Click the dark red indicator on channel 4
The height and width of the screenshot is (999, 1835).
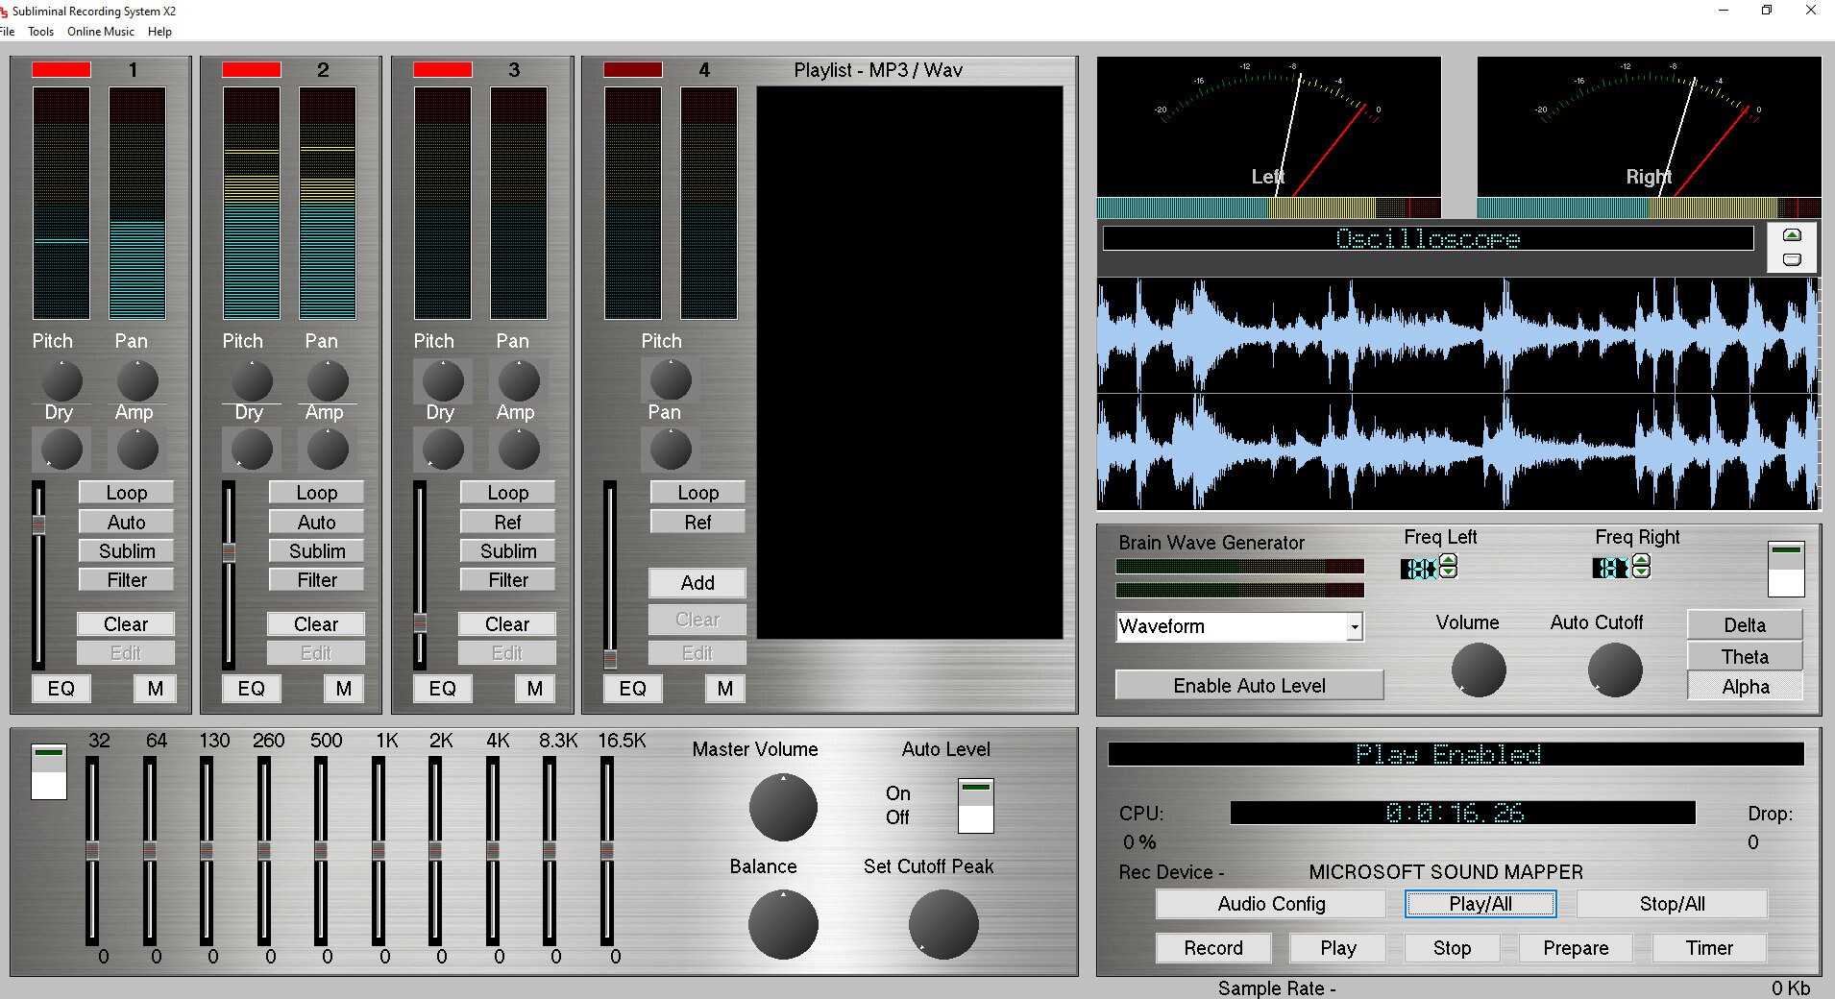[632, 69]
